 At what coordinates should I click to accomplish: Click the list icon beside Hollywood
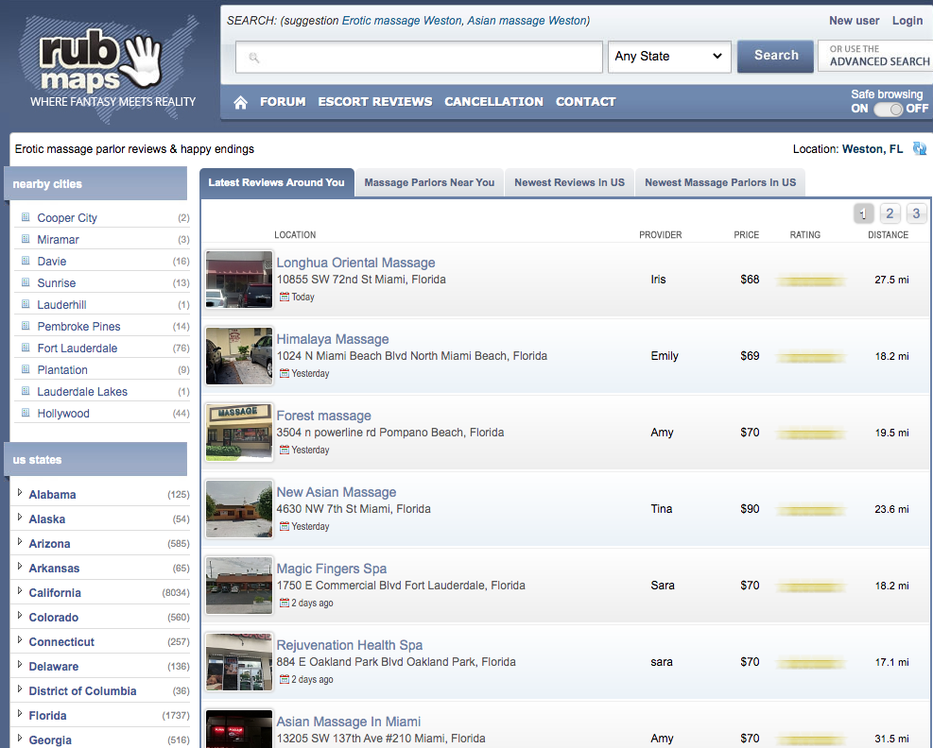(x=26, y=413)
